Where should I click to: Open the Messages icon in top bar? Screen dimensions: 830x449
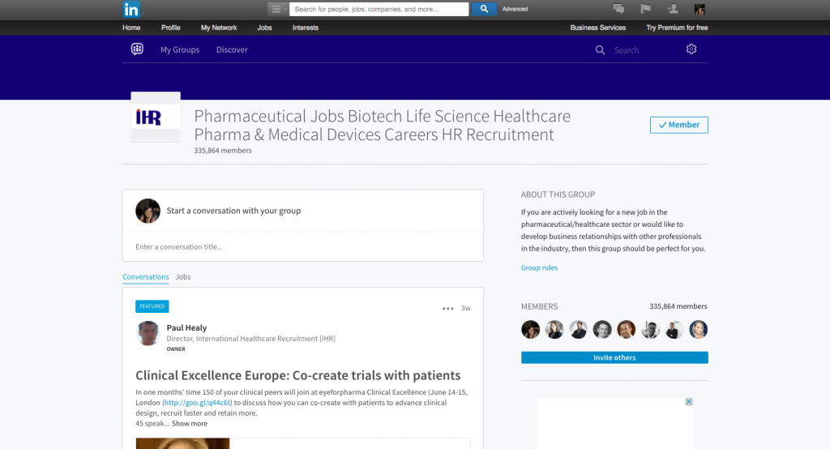tap(618, 8)
